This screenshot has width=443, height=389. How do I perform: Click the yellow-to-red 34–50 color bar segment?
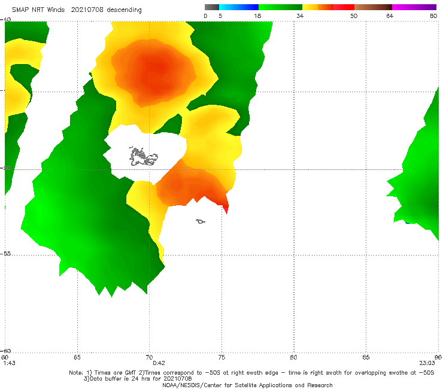[x=328, y=7]
